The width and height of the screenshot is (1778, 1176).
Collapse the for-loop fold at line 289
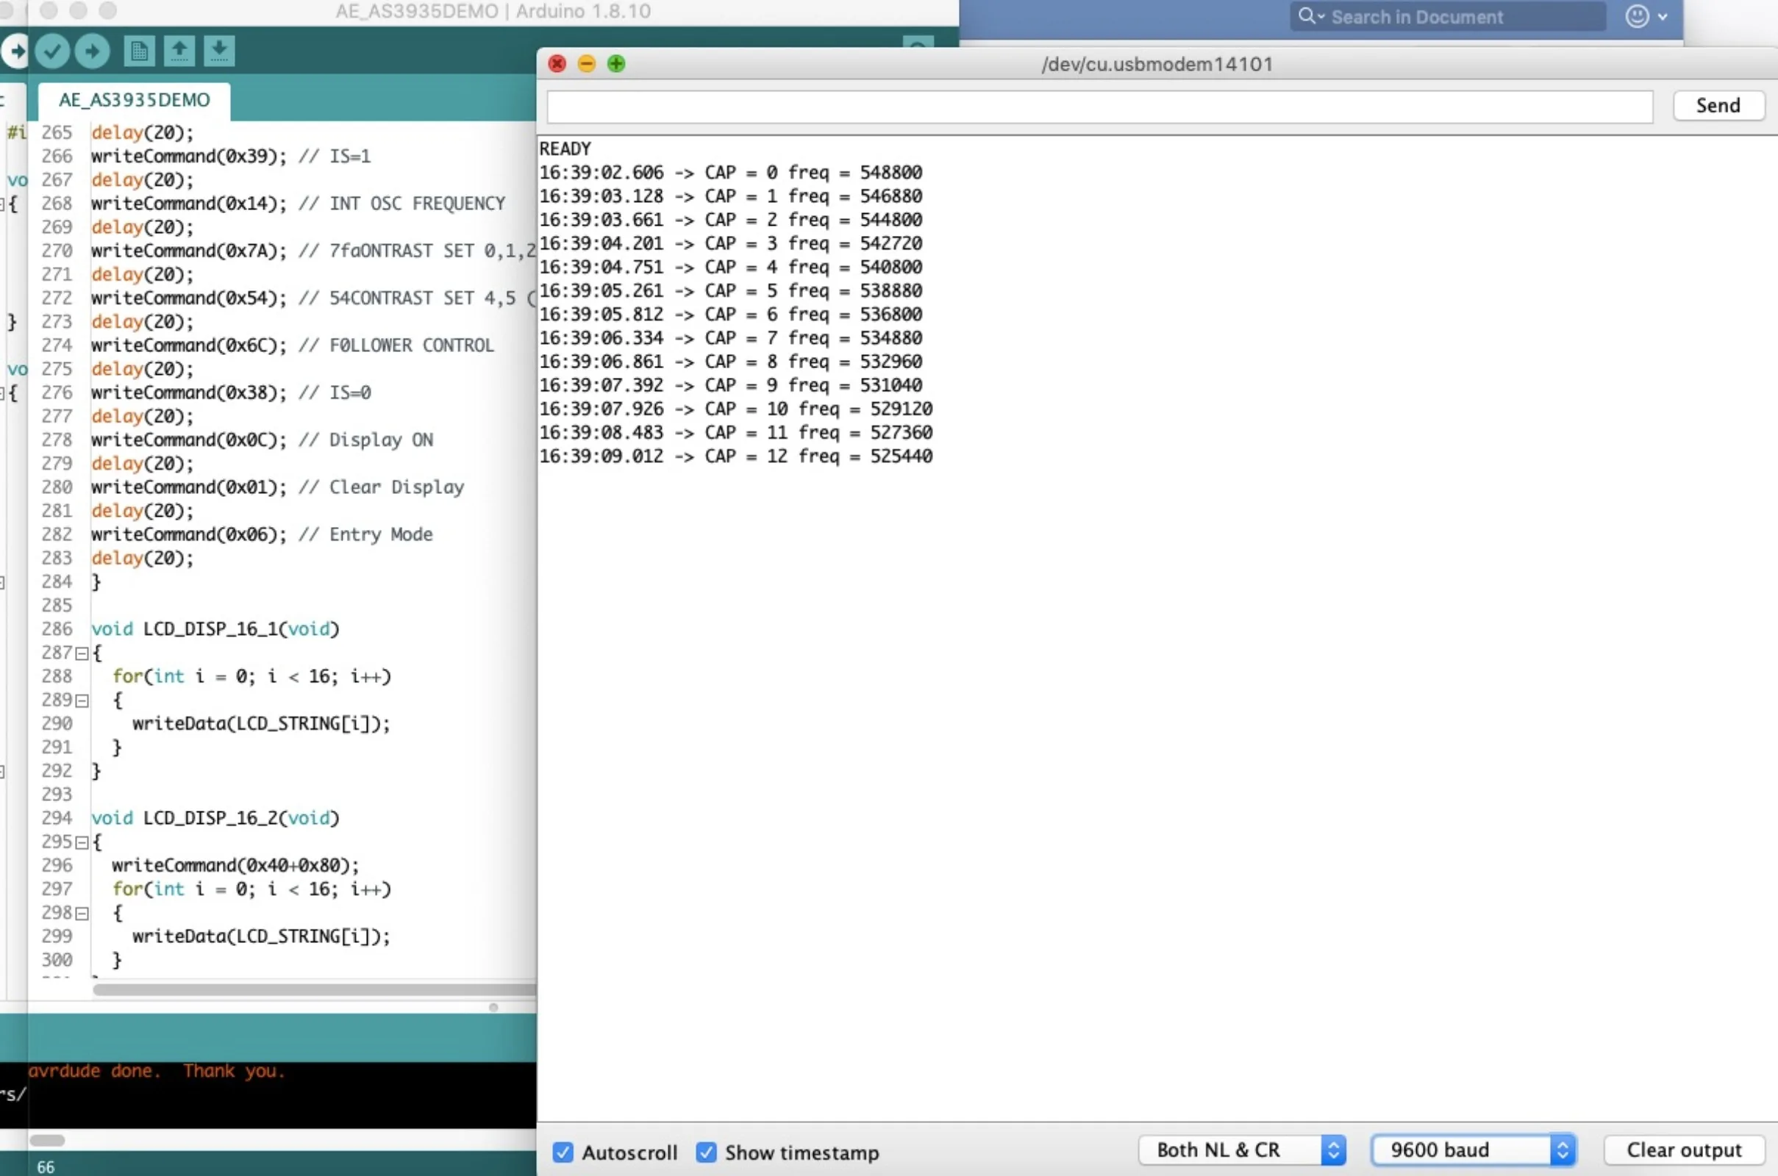(82, 700)
